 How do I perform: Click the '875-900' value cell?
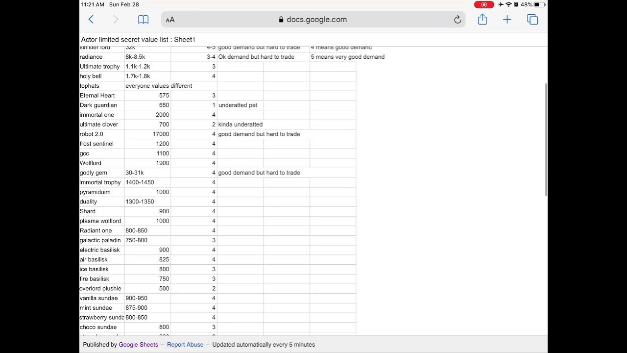[x=147, y=308]
